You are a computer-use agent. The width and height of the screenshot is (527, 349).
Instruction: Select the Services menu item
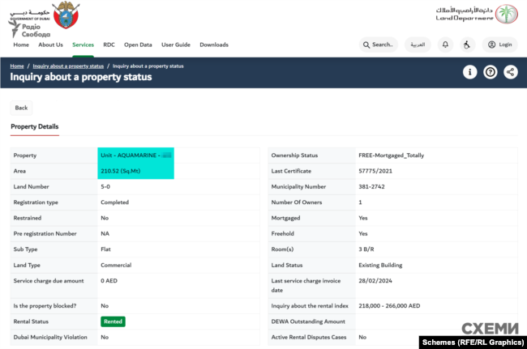point(83,45)
